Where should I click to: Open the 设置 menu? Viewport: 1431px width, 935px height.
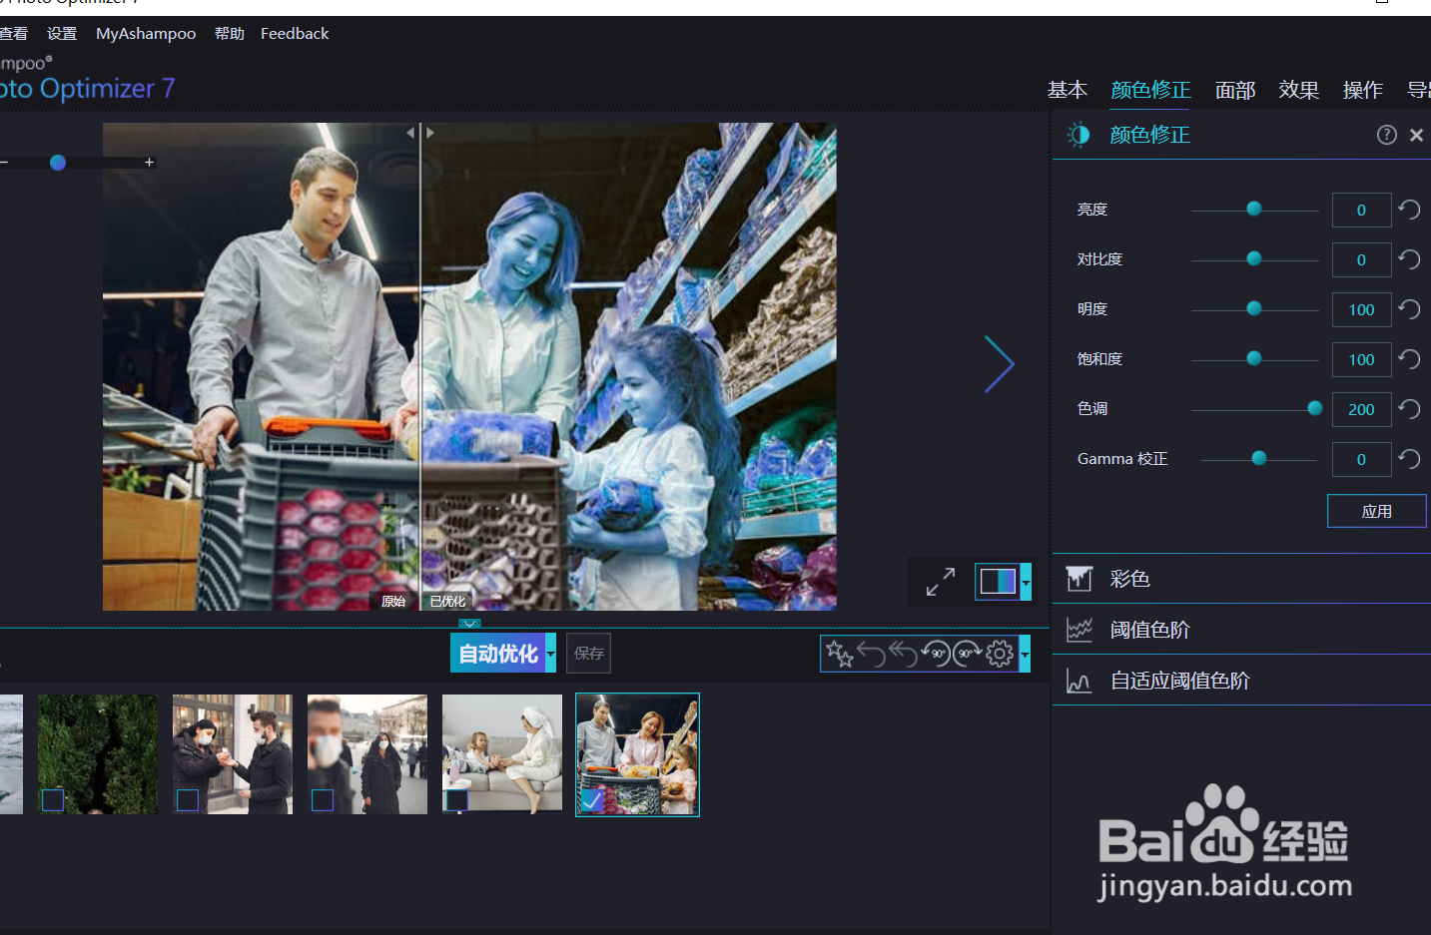[x=62, y=33]
